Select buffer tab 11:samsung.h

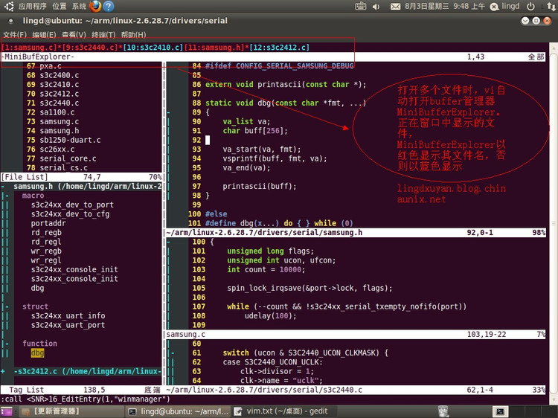coord(214,48)
